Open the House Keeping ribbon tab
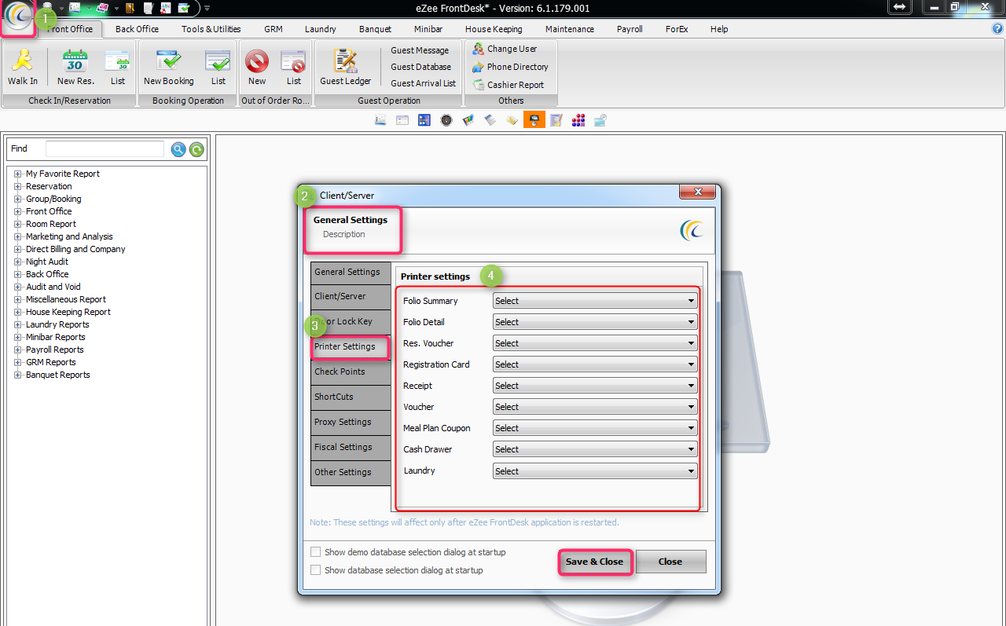 pos(494,29)
